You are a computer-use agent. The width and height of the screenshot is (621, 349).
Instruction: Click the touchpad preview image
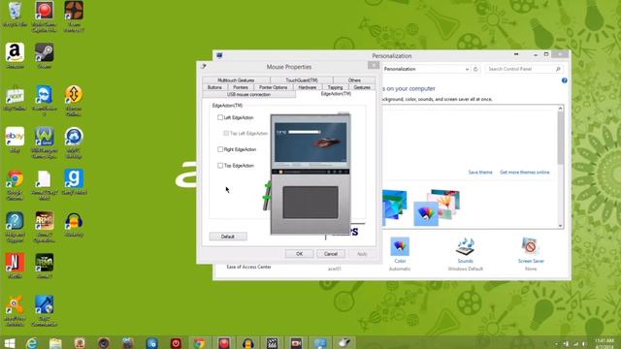310,203
